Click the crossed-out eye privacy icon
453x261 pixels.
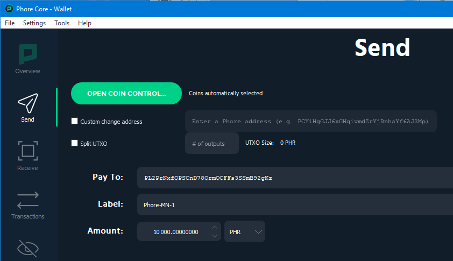point(28,248)
